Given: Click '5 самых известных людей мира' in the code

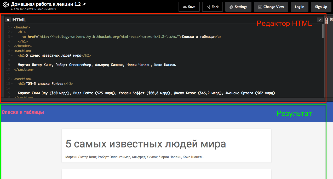Looking at the screenshot, I should pyautogui.click(x=54, y=56).
